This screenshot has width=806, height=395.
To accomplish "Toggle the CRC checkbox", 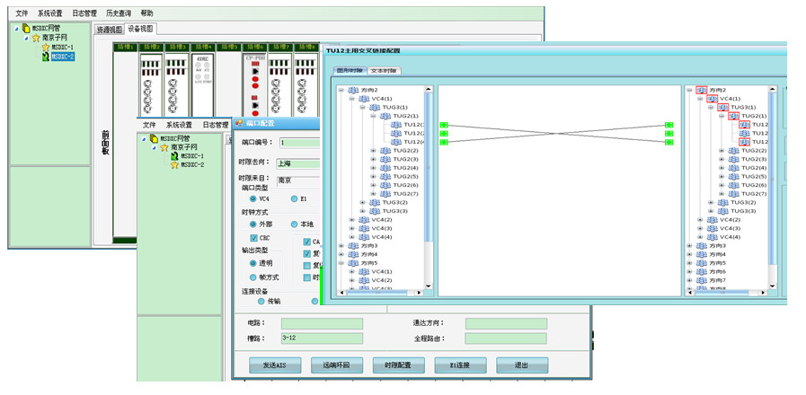I will tap(253, 238).
